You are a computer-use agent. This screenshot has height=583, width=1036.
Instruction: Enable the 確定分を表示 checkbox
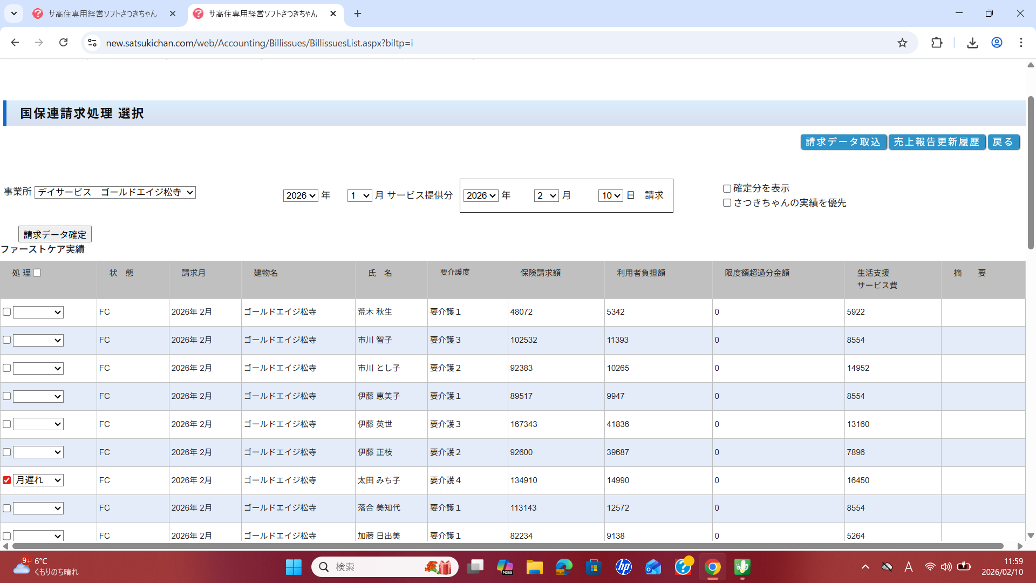(x=727, y=188)
